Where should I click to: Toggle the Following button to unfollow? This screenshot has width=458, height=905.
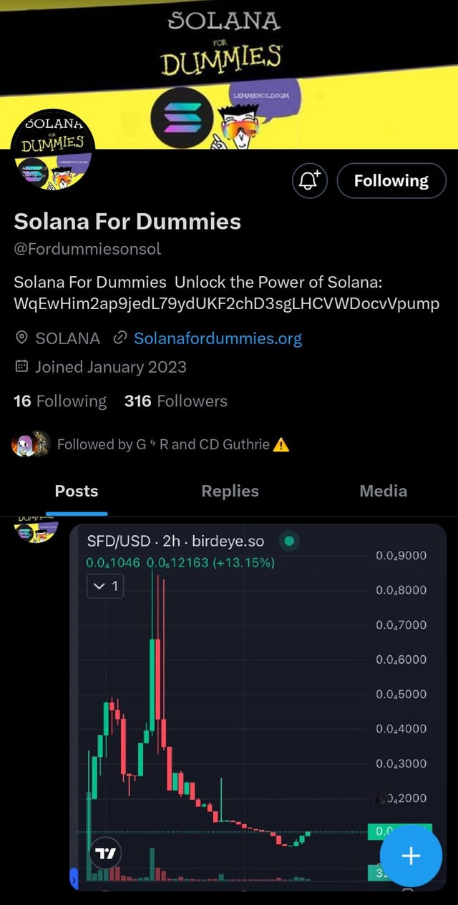pos(391,182)
